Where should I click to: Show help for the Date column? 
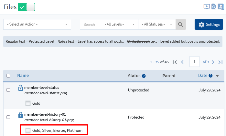coord(210,76)
